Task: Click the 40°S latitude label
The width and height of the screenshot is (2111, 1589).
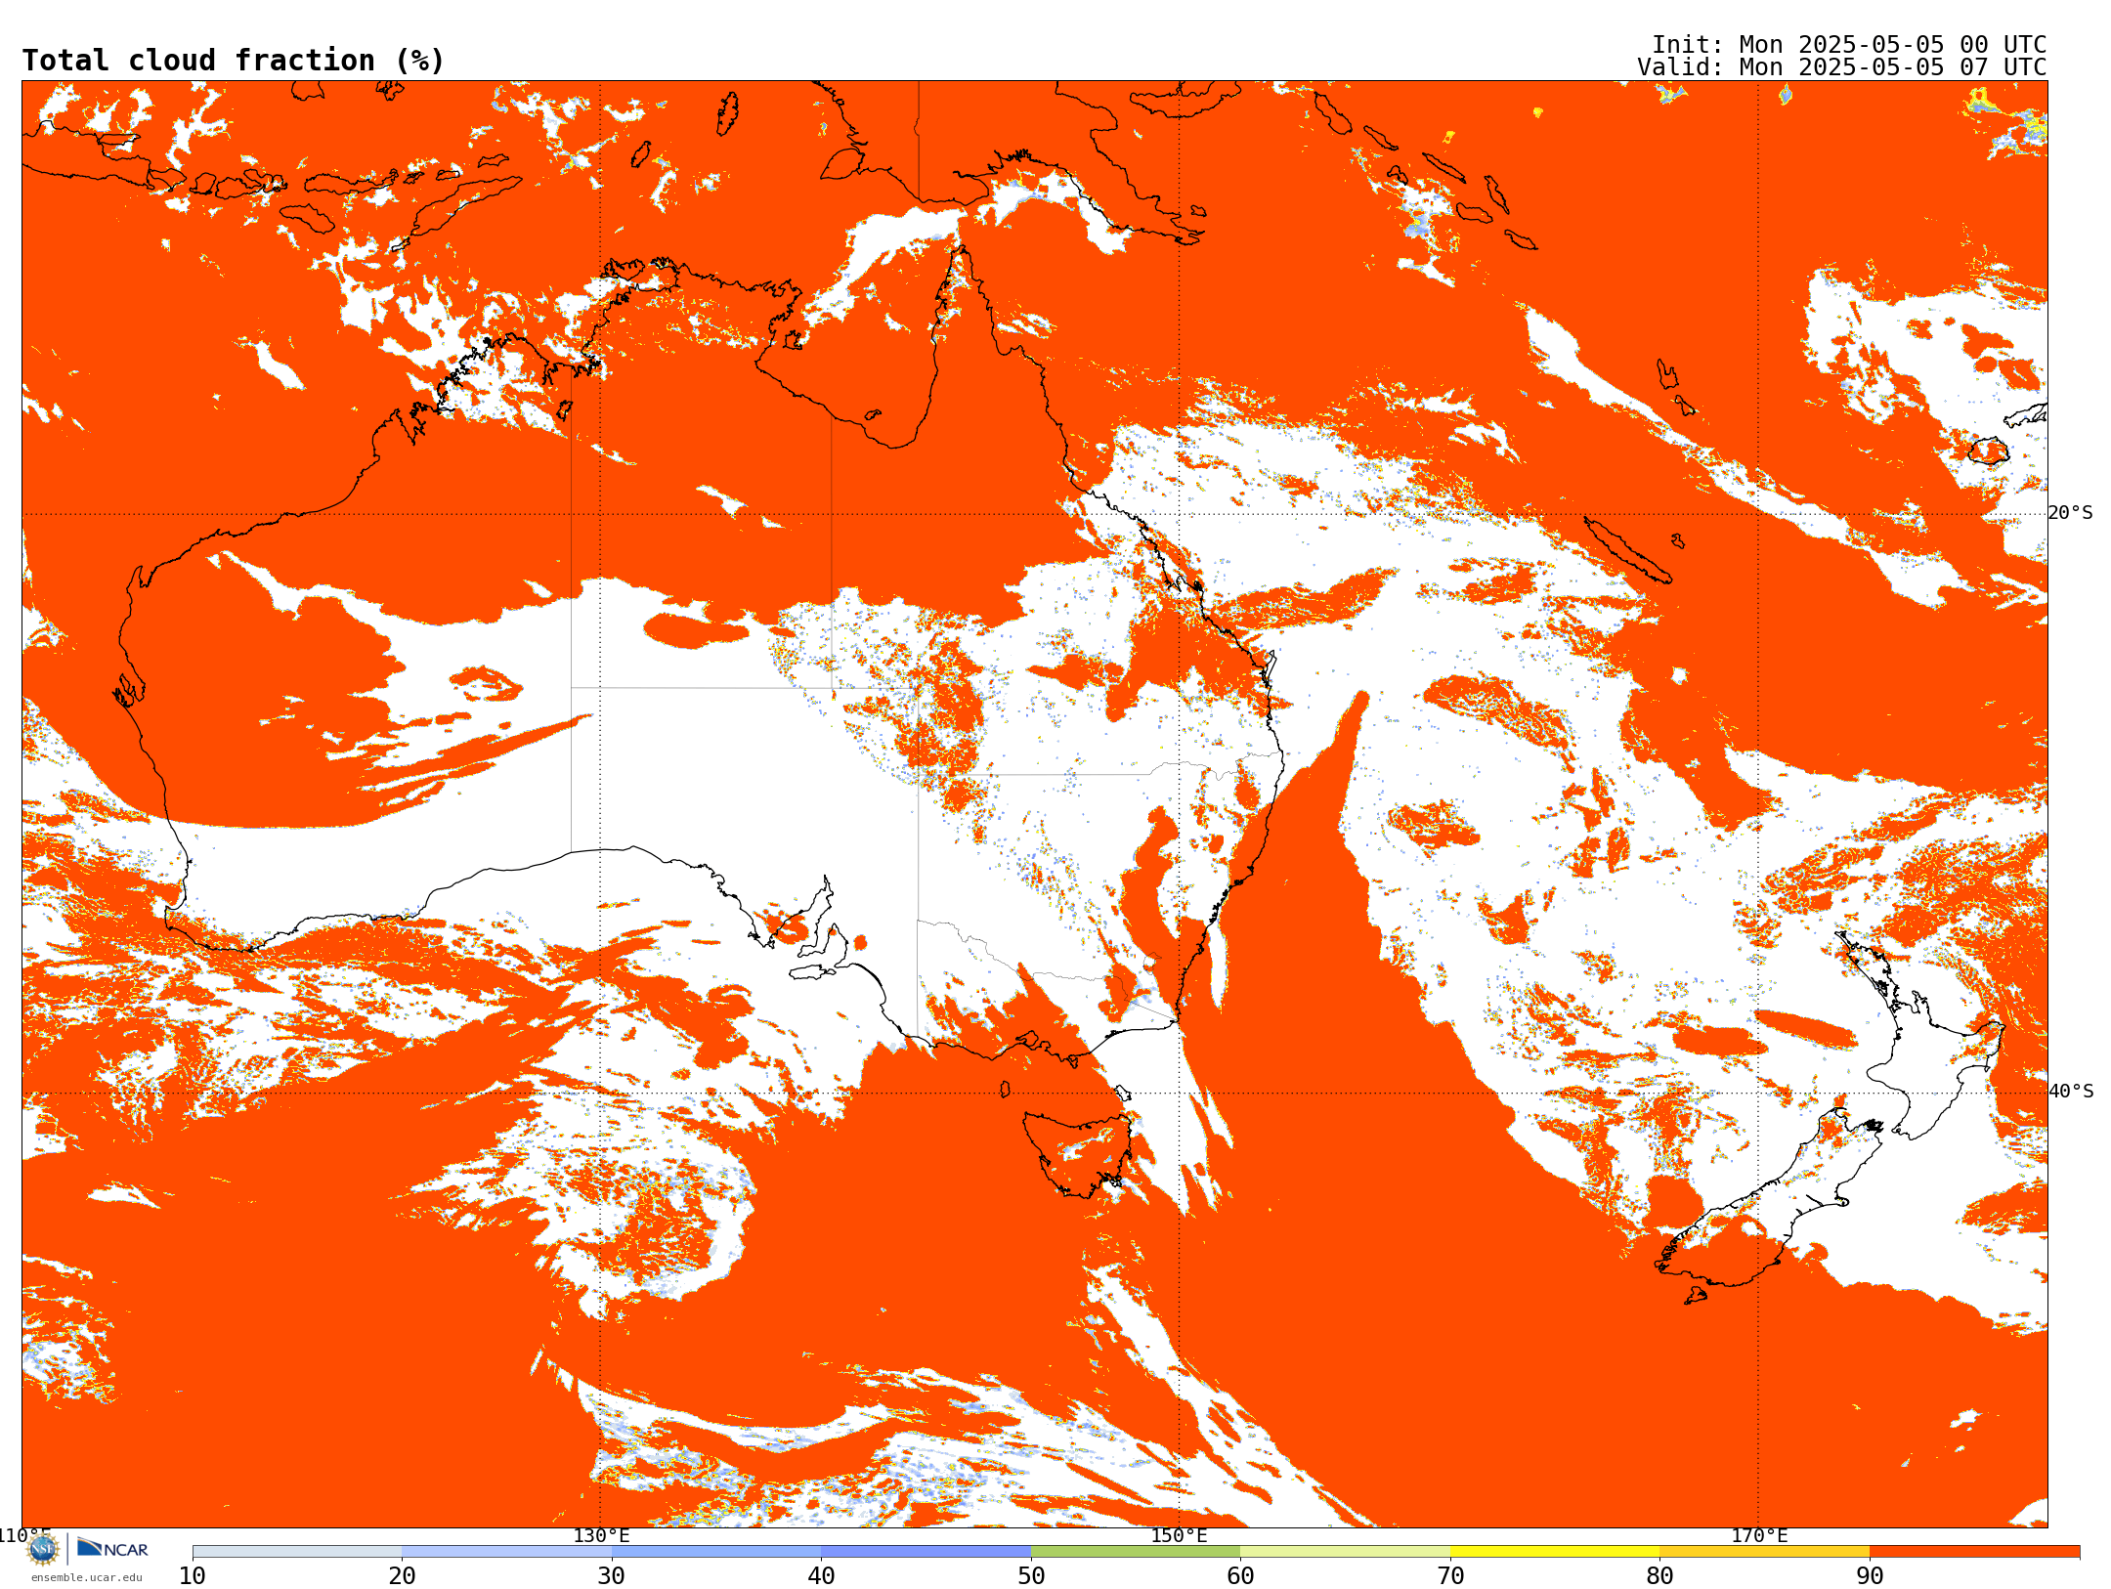Action: pos(2071,1092)
